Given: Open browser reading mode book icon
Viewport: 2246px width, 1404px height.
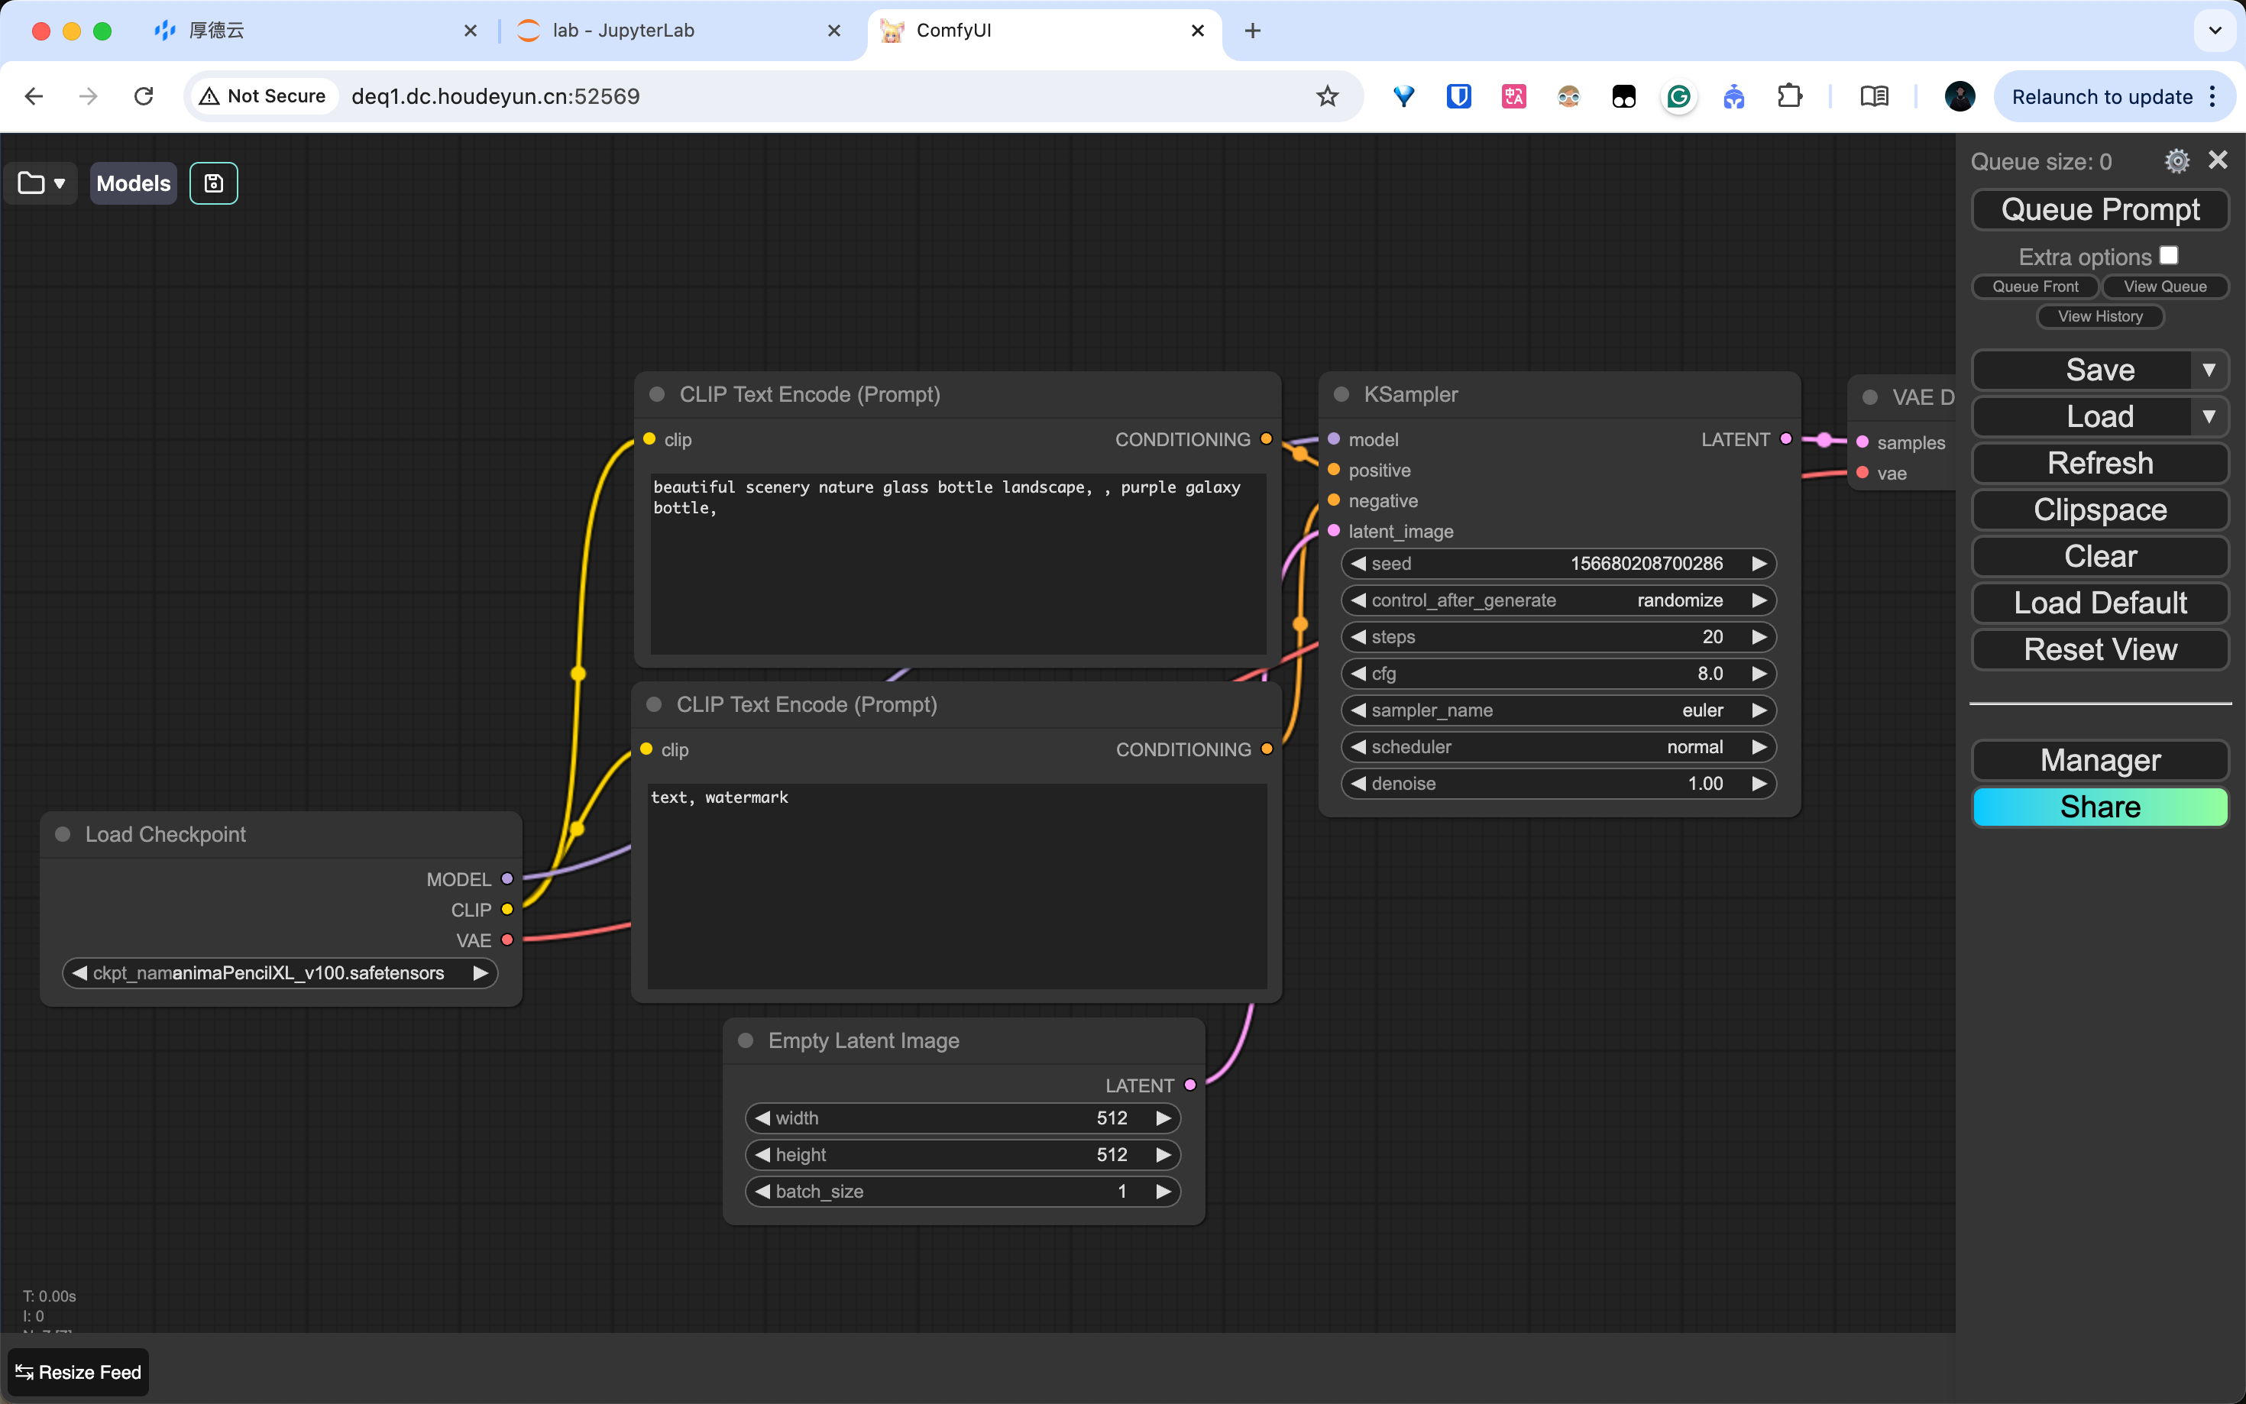Looking at the screenshot, I should tap(1874, 96).
